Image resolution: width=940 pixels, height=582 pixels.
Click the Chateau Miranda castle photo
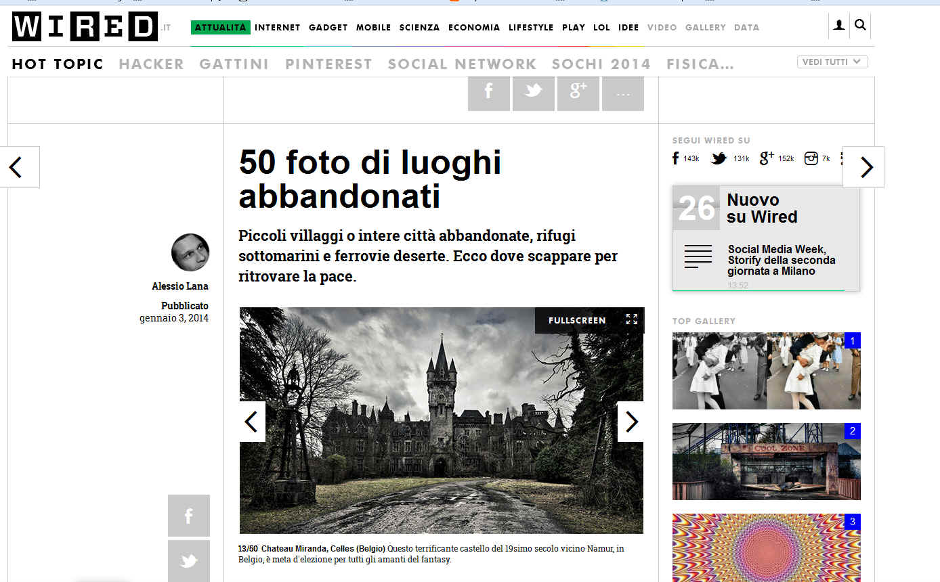point(442,420)
